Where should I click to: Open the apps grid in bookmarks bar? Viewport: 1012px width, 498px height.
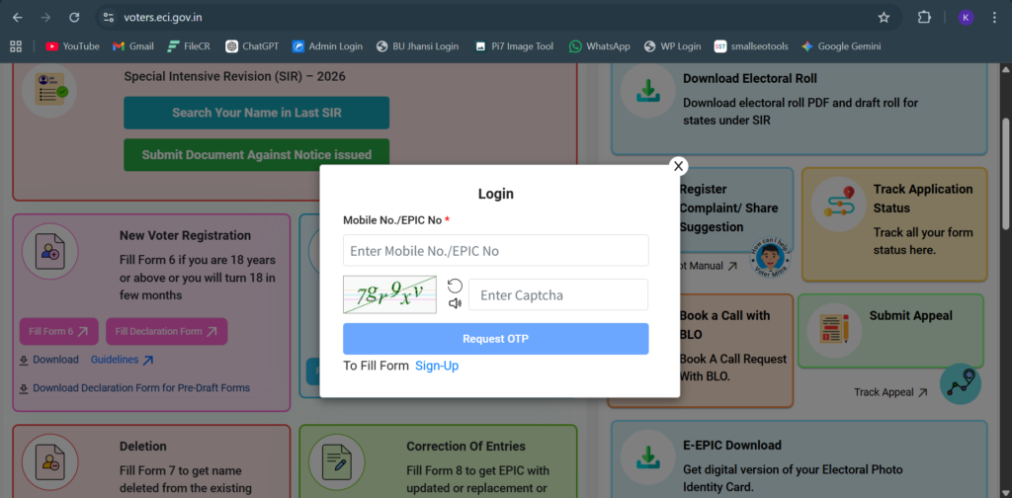point(16,46)
